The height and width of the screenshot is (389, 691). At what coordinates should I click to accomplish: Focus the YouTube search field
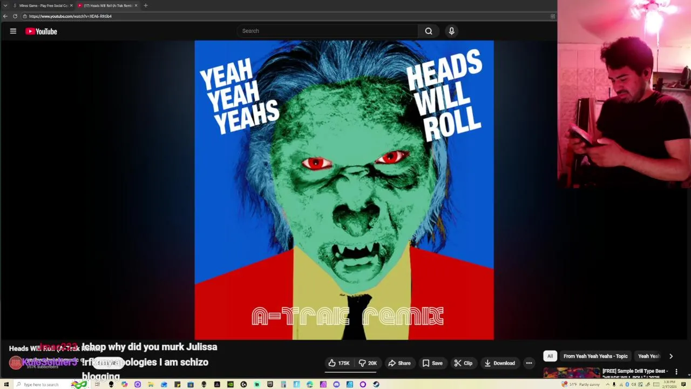(x=328, y=31)
